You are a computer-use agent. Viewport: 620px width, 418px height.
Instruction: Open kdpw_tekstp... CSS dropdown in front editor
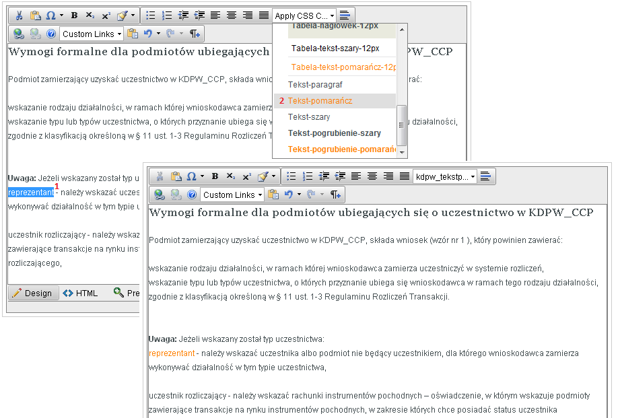[x=445, y=177]
